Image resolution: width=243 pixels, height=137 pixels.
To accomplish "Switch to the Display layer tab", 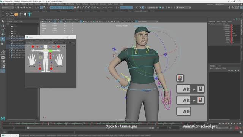I will pos(212,66).
